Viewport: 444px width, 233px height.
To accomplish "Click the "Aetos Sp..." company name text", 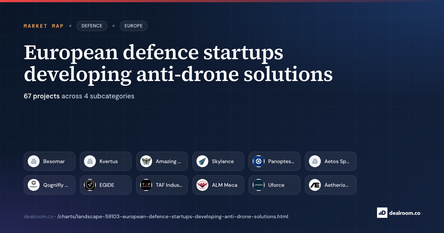I will coord(337,161).
